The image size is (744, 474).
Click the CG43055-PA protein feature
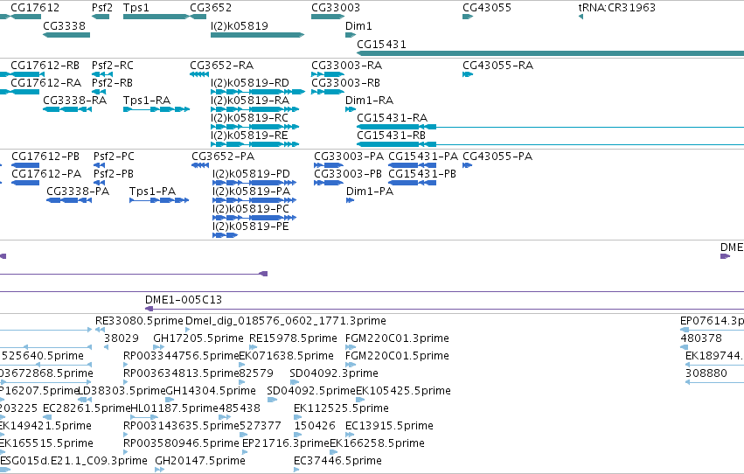pyautogui.click(x=468, y=165)
